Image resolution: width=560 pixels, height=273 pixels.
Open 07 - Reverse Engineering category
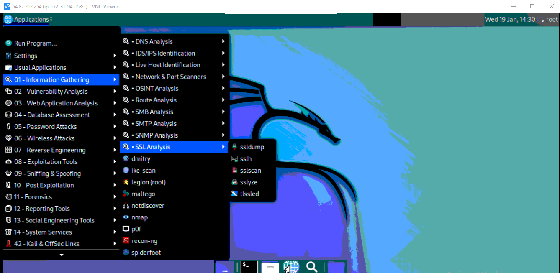click(61, 150)
